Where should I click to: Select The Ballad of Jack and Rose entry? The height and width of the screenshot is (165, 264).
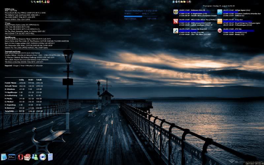(x=22, y=15)
